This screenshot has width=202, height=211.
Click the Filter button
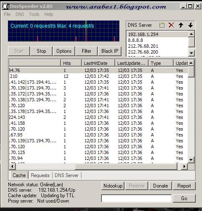(x=86, y=51)
